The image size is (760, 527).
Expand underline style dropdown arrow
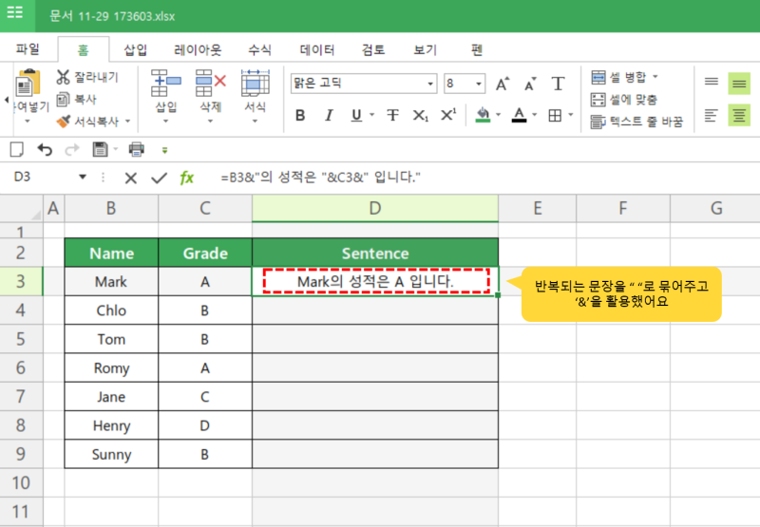[371, 115]
